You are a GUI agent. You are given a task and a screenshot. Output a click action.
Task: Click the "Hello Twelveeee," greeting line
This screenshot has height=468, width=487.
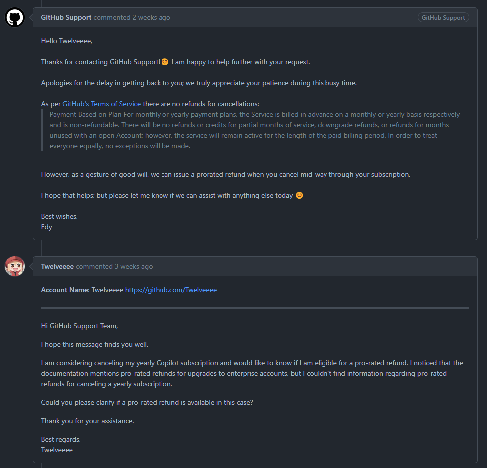[67, 41]
